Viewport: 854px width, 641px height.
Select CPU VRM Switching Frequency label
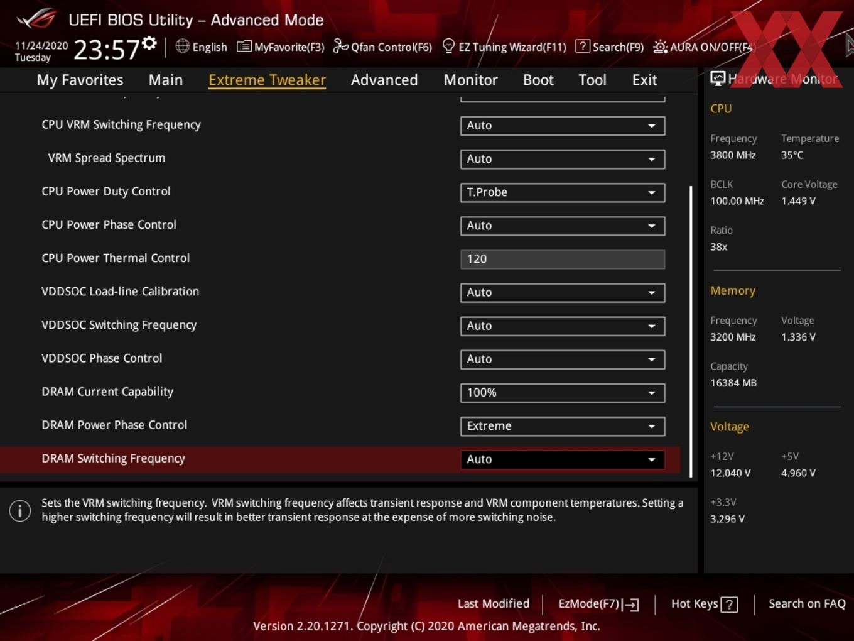121,124
